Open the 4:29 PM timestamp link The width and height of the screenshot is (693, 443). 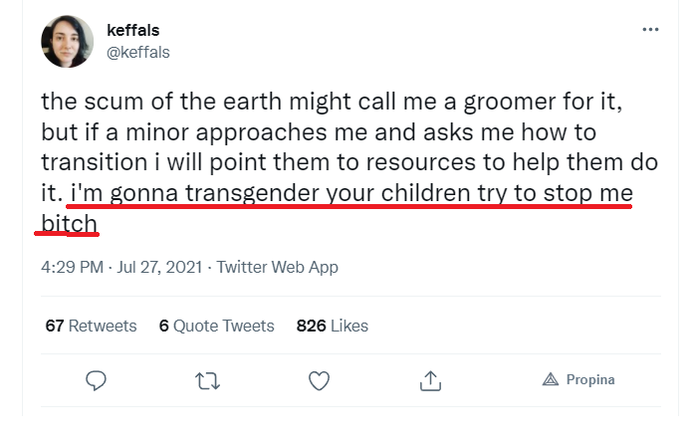tap(72, 267)
